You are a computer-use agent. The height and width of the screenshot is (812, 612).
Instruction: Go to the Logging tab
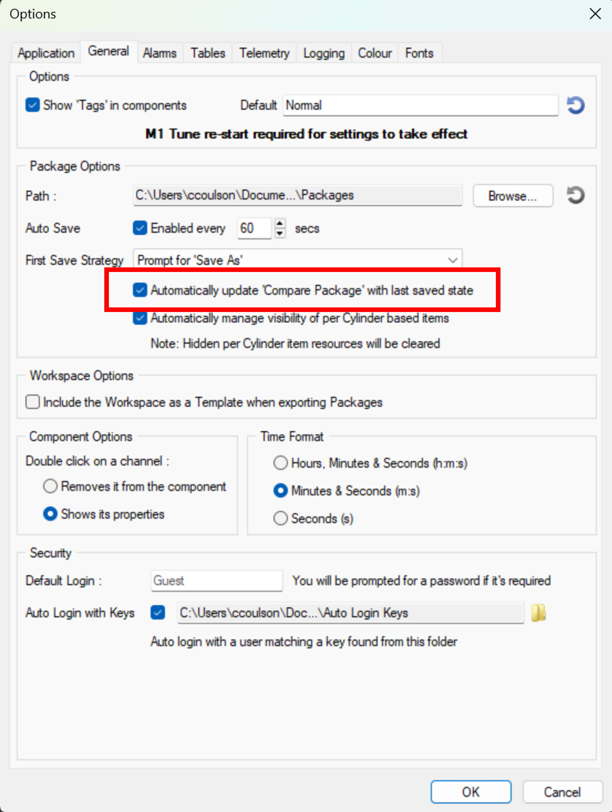tap(324, 53)
